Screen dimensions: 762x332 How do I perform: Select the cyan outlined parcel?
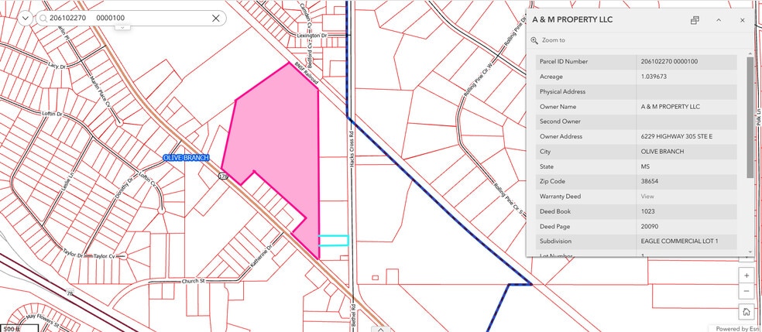334,241
